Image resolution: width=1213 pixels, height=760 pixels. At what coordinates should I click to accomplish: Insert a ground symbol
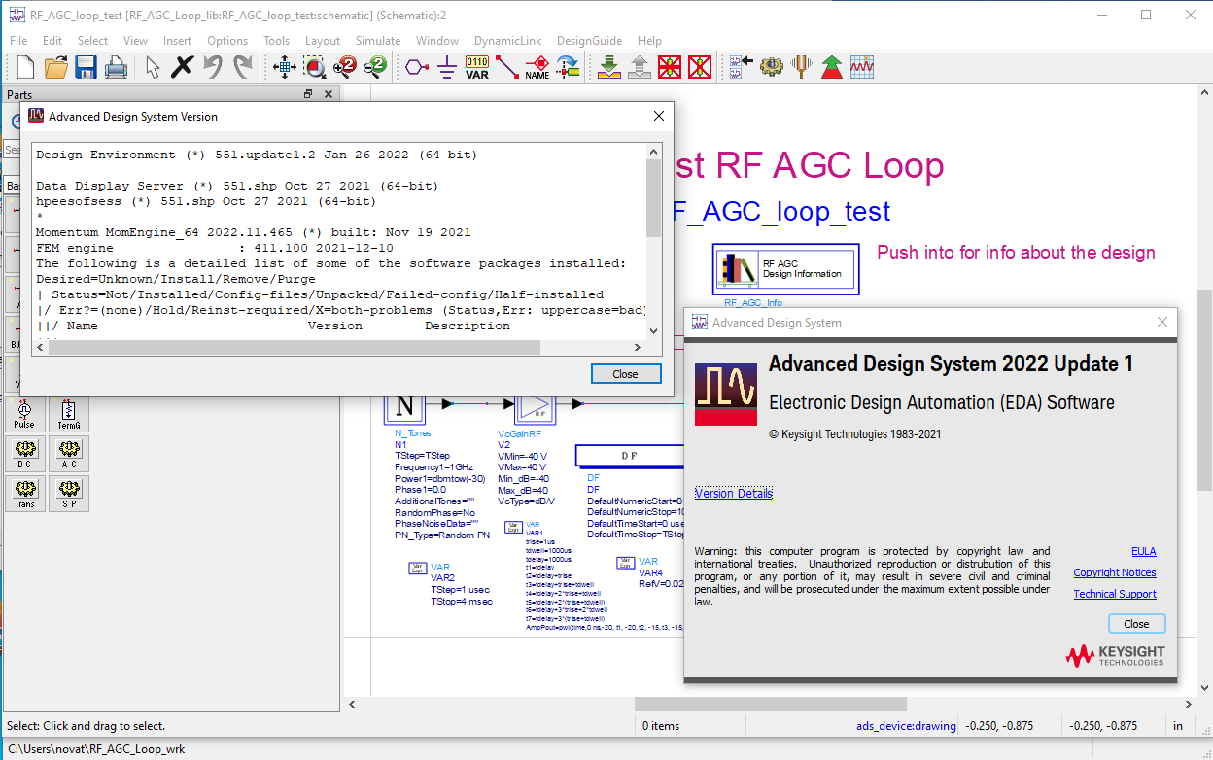pos(446,67)
